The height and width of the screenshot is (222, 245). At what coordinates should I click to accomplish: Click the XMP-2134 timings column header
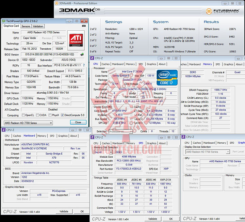click(165, 180)
